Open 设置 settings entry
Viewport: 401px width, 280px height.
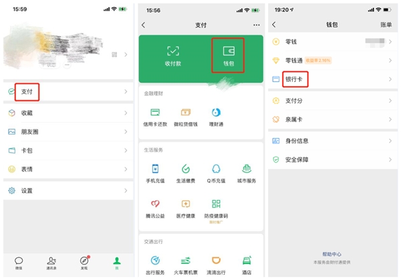(x=68, y=191)
